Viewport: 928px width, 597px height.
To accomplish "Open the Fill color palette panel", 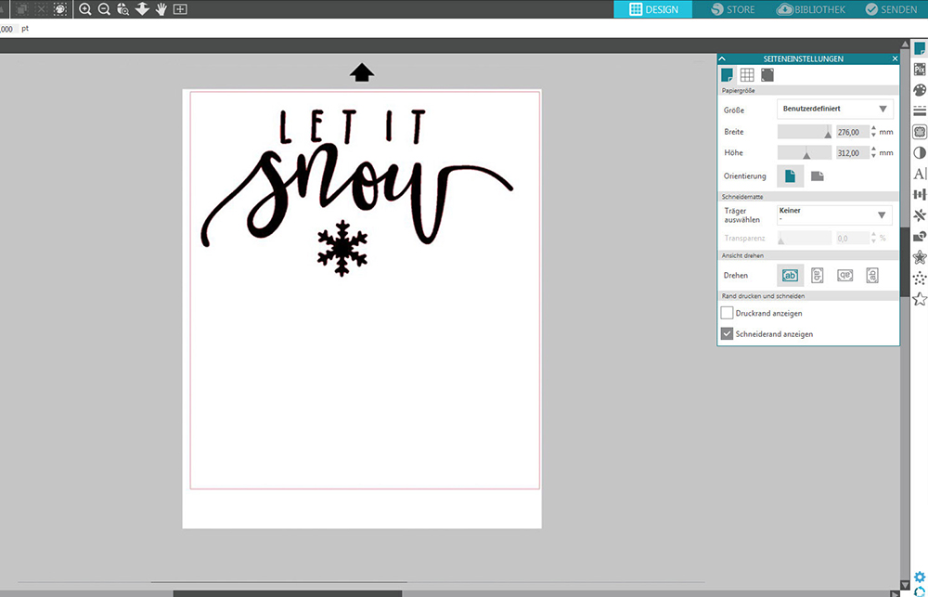I will pos(920,90).
